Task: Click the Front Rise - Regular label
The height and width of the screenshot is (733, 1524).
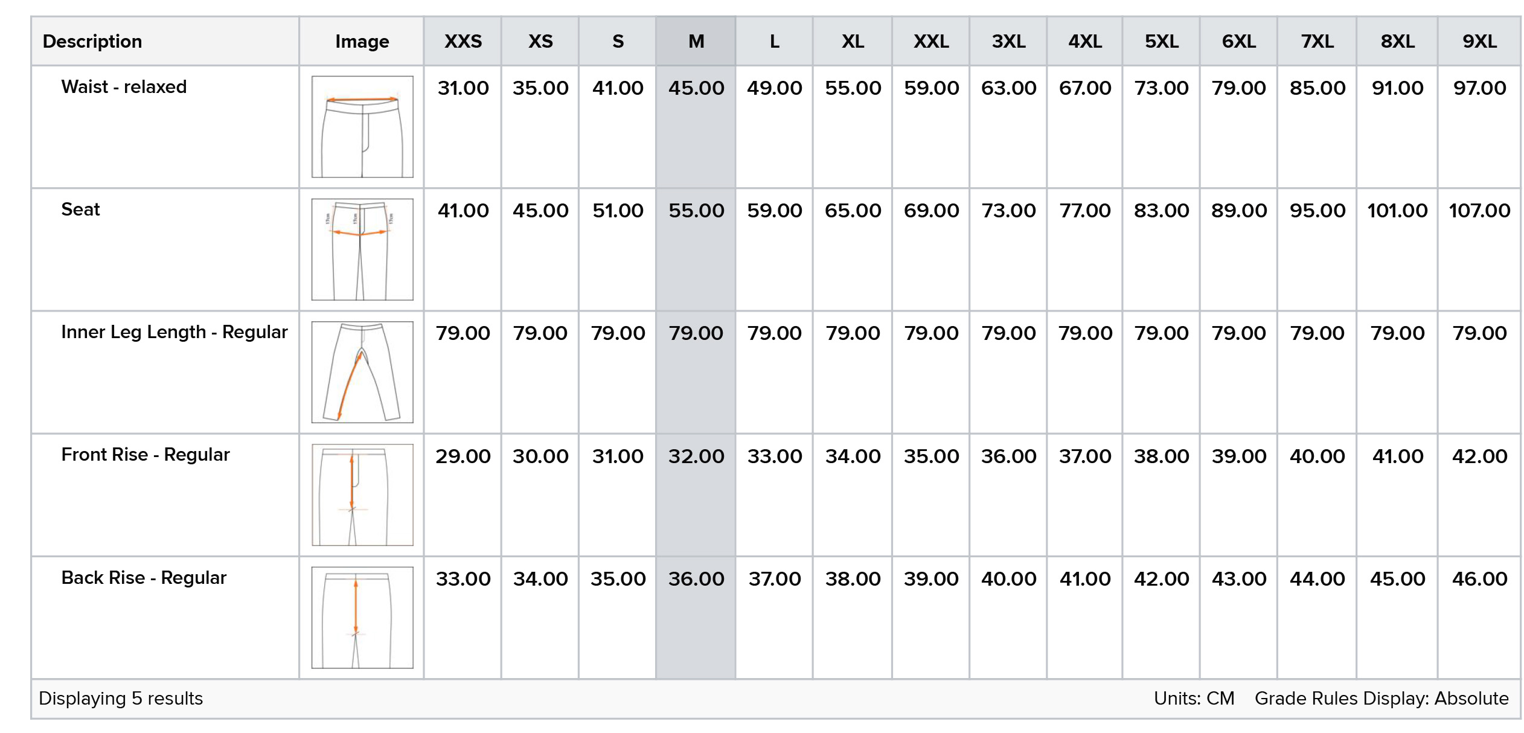Action: tap(146, 455)
